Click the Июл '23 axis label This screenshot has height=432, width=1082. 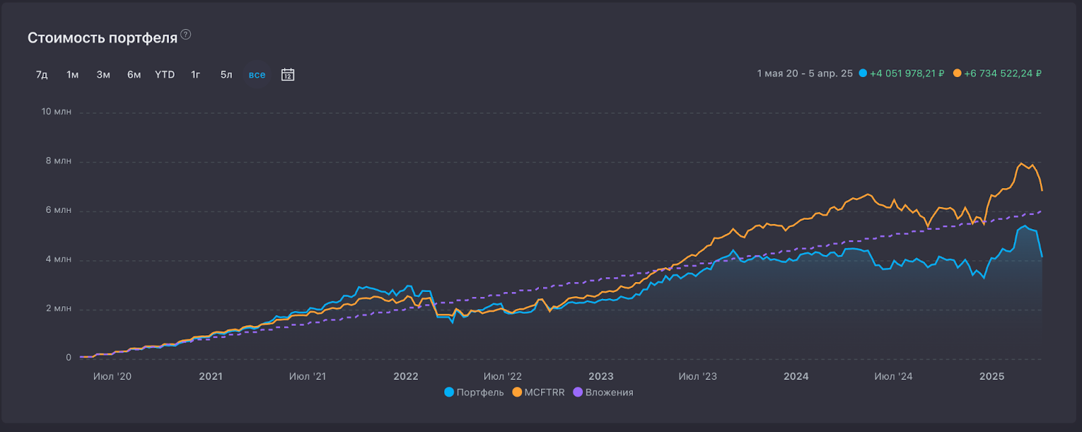pos(698,377)
